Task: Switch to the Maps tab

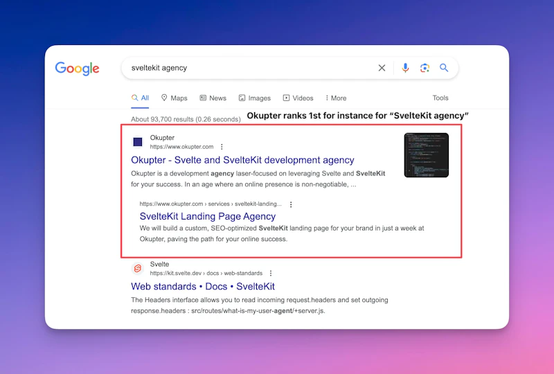Action: pos(175,98)
